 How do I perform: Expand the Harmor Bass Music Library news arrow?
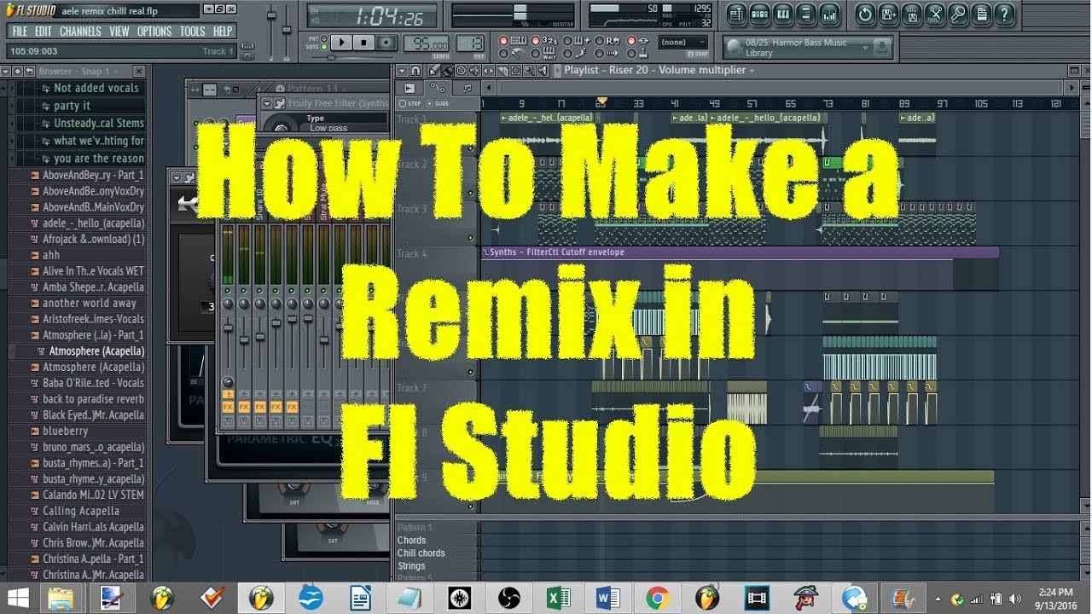pos(865,48)
